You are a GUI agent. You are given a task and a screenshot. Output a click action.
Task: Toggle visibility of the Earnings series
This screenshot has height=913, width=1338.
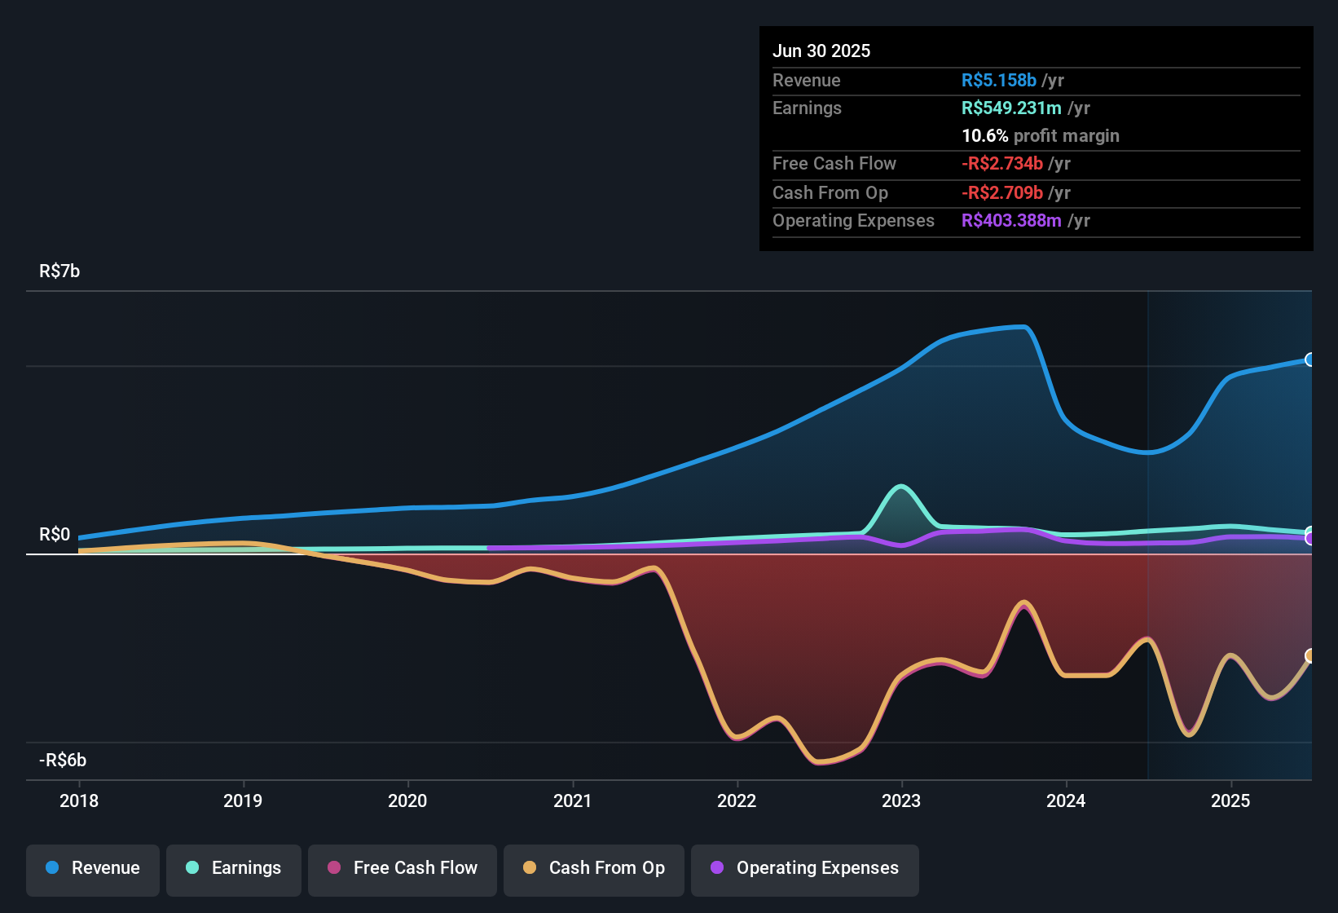point(233,868)
